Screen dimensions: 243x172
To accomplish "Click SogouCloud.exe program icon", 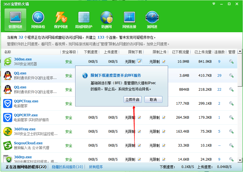I will pyautogui.click(x=8, y=145).
